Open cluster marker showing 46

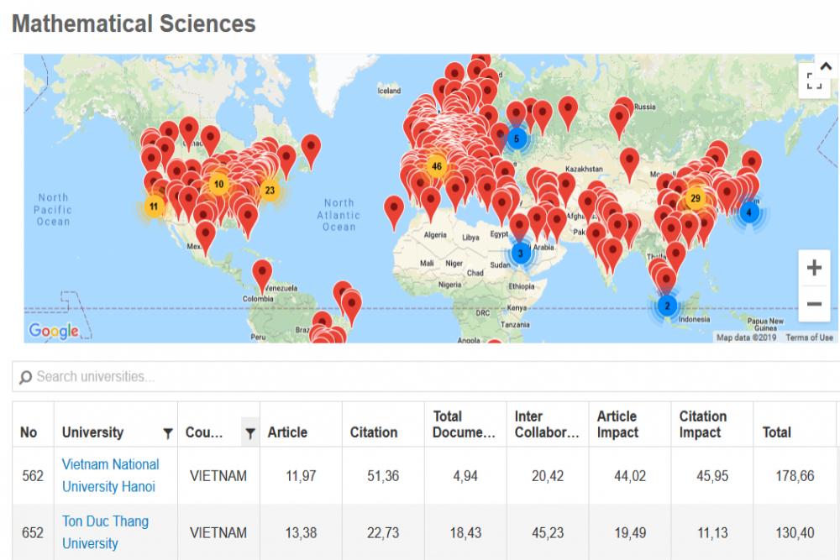pyautogui.click(x=436, y=166)
